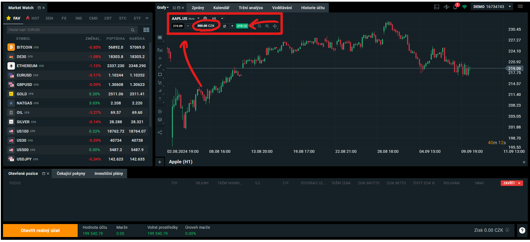
Task: Toggle the volume currency swap button
Action: tap(224, 26)
